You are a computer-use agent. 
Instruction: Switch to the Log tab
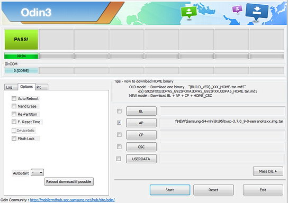(x=11, y=87)
